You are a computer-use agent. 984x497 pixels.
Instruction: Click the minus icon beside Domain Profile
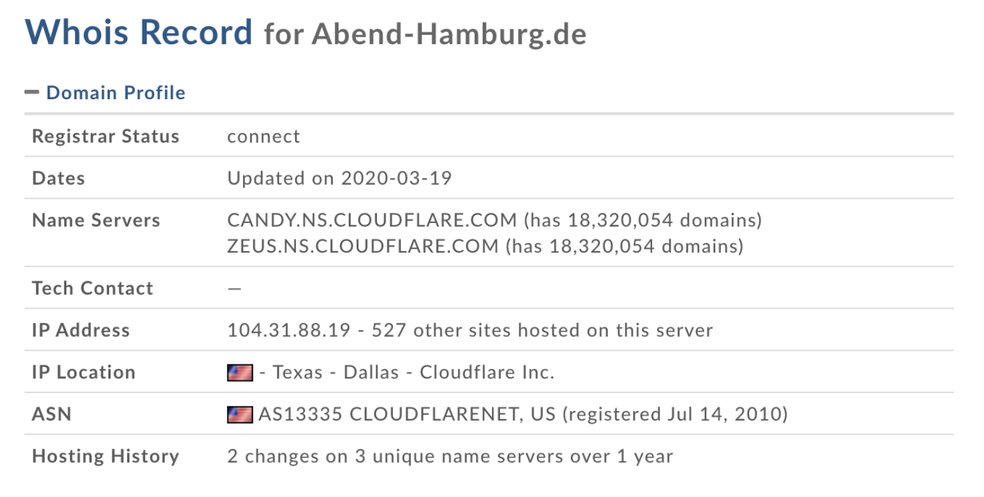click(x=32, y=92)
